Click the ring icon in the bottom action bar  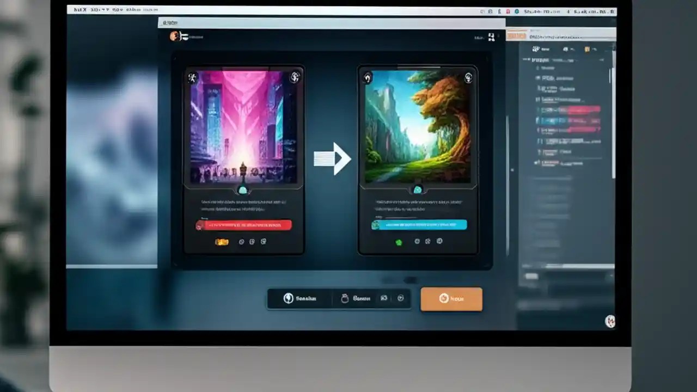coord(345,298)
